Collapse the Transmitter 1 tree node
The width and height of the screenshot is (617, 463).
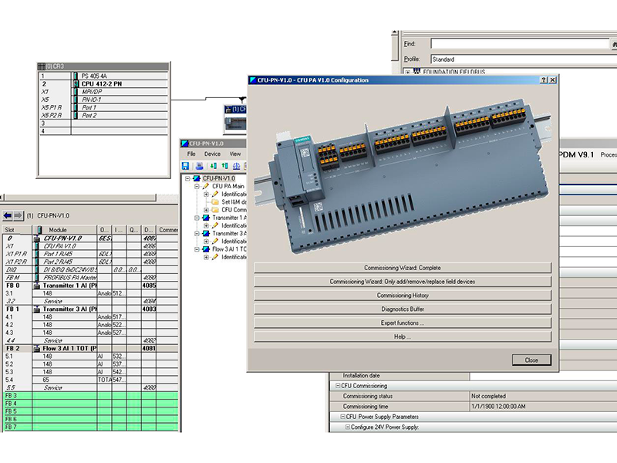click(x=197, y=218)
